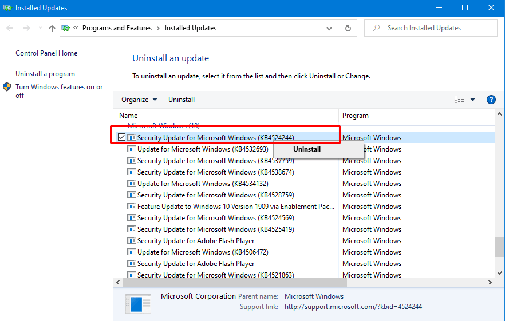The width and height of the screenshot is (505, 321).
Task: Select Security Update for Microsoft Windows (KB4528759)
Action: coord(215,195)
